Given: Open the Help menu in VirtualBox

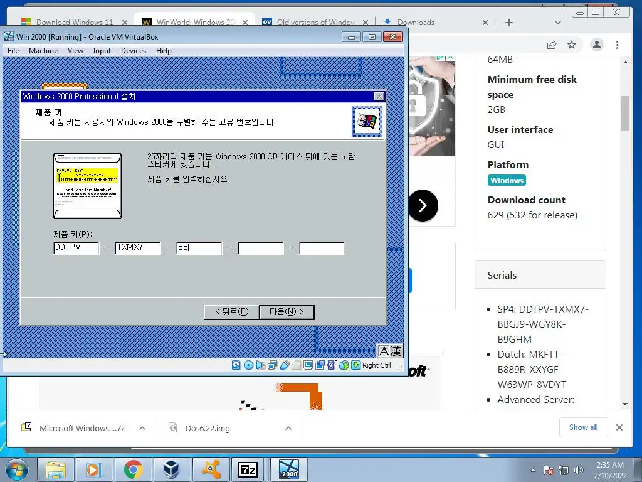Looking at the screenshot, I should click(x=164, y=51).
